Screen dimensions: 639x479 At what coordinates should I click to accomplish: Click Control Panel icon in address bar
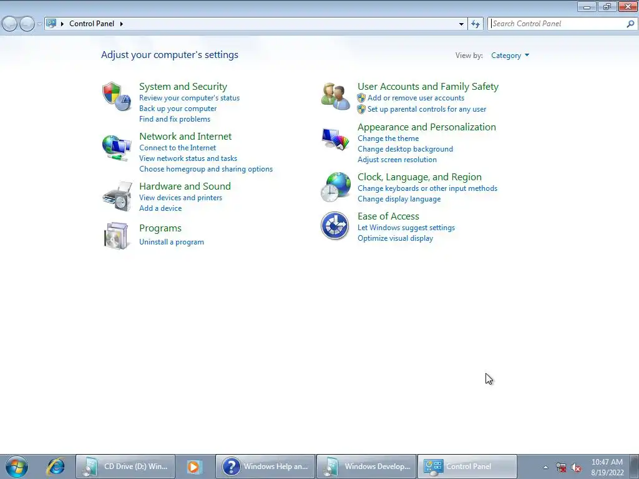tap(51, 23)
